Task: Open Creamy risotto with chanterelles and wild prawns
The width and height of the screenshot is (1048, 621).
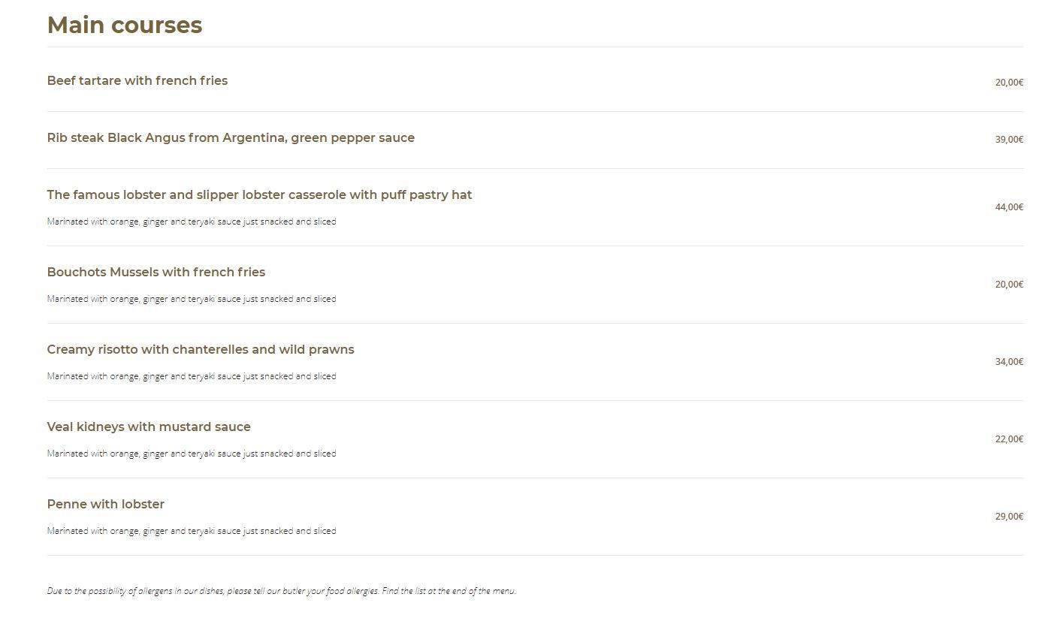Action: (201, 349)
